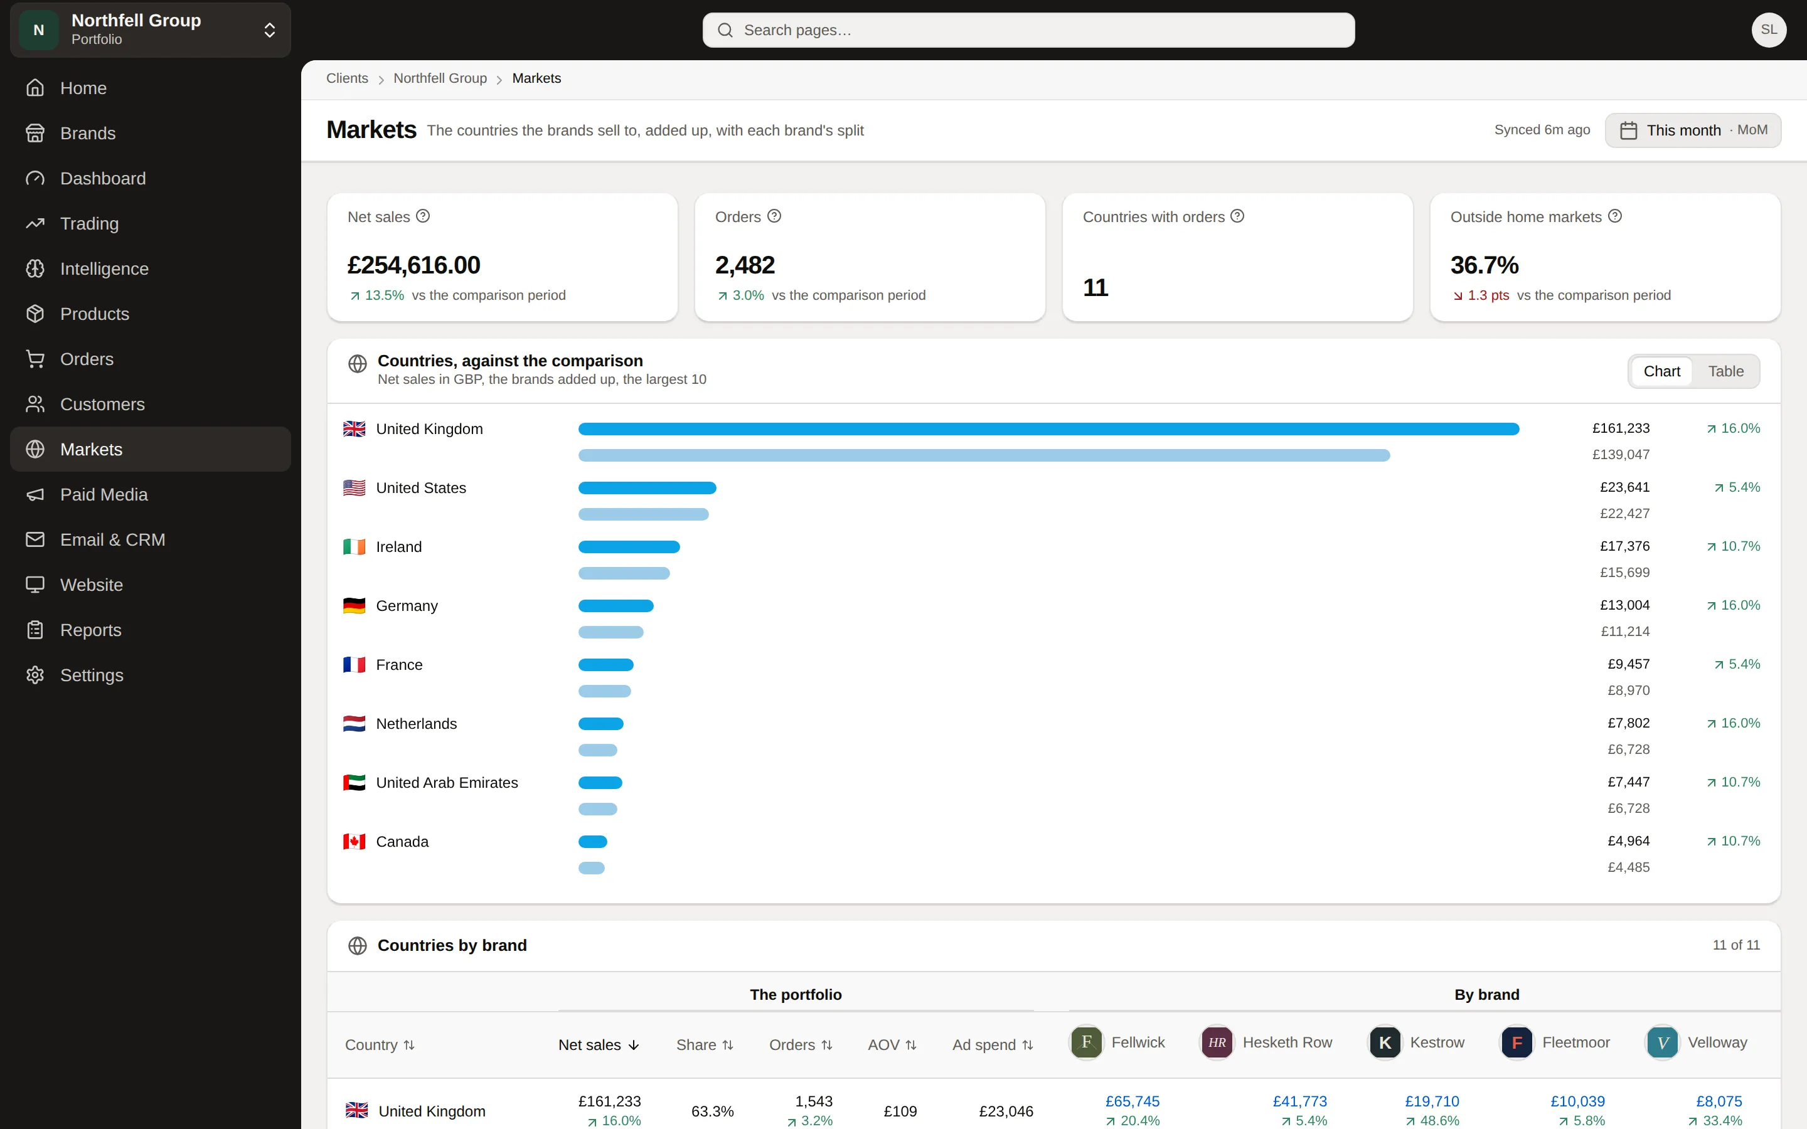Open the SL user avatar menu

(x=1769, y=30)
